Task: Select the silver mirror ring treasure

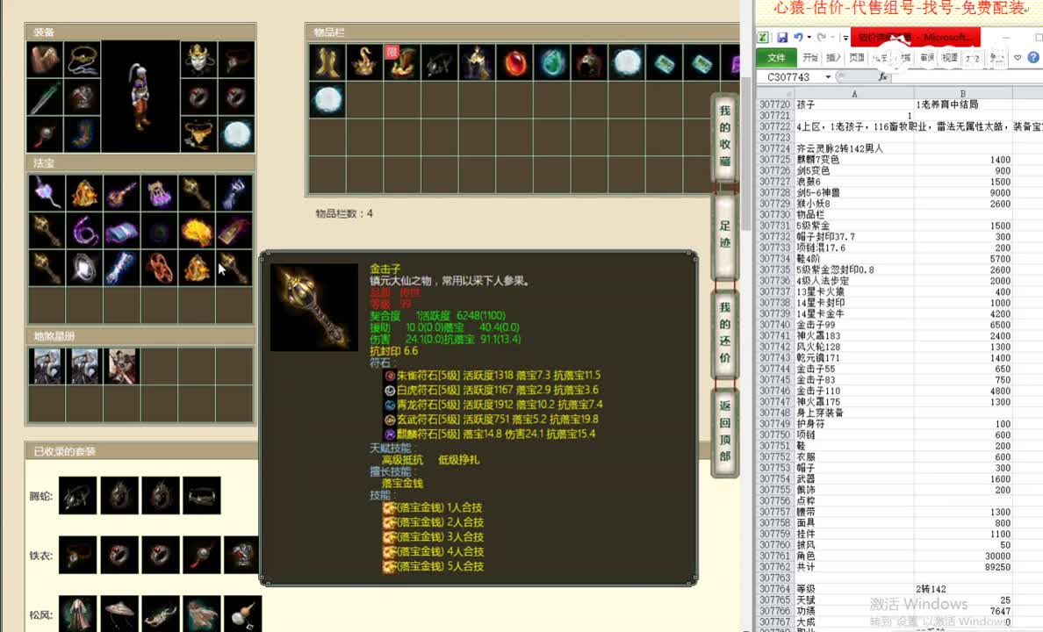Action: coord(84,268)
